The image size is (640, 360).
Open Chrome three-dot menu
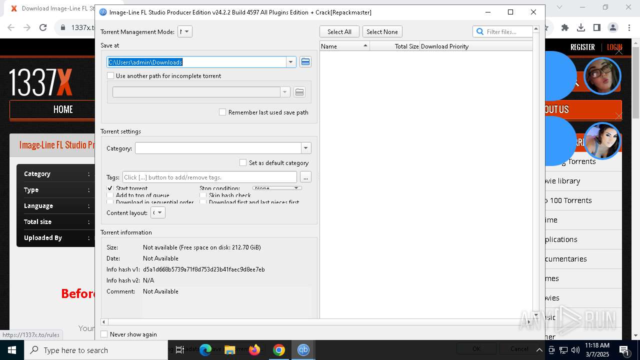629,27
